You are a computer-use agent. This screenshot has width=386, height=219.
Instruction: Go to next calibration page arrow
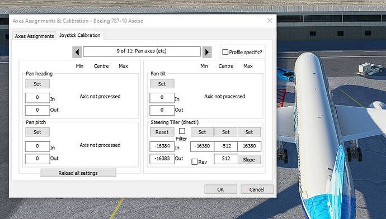[207, 52]
